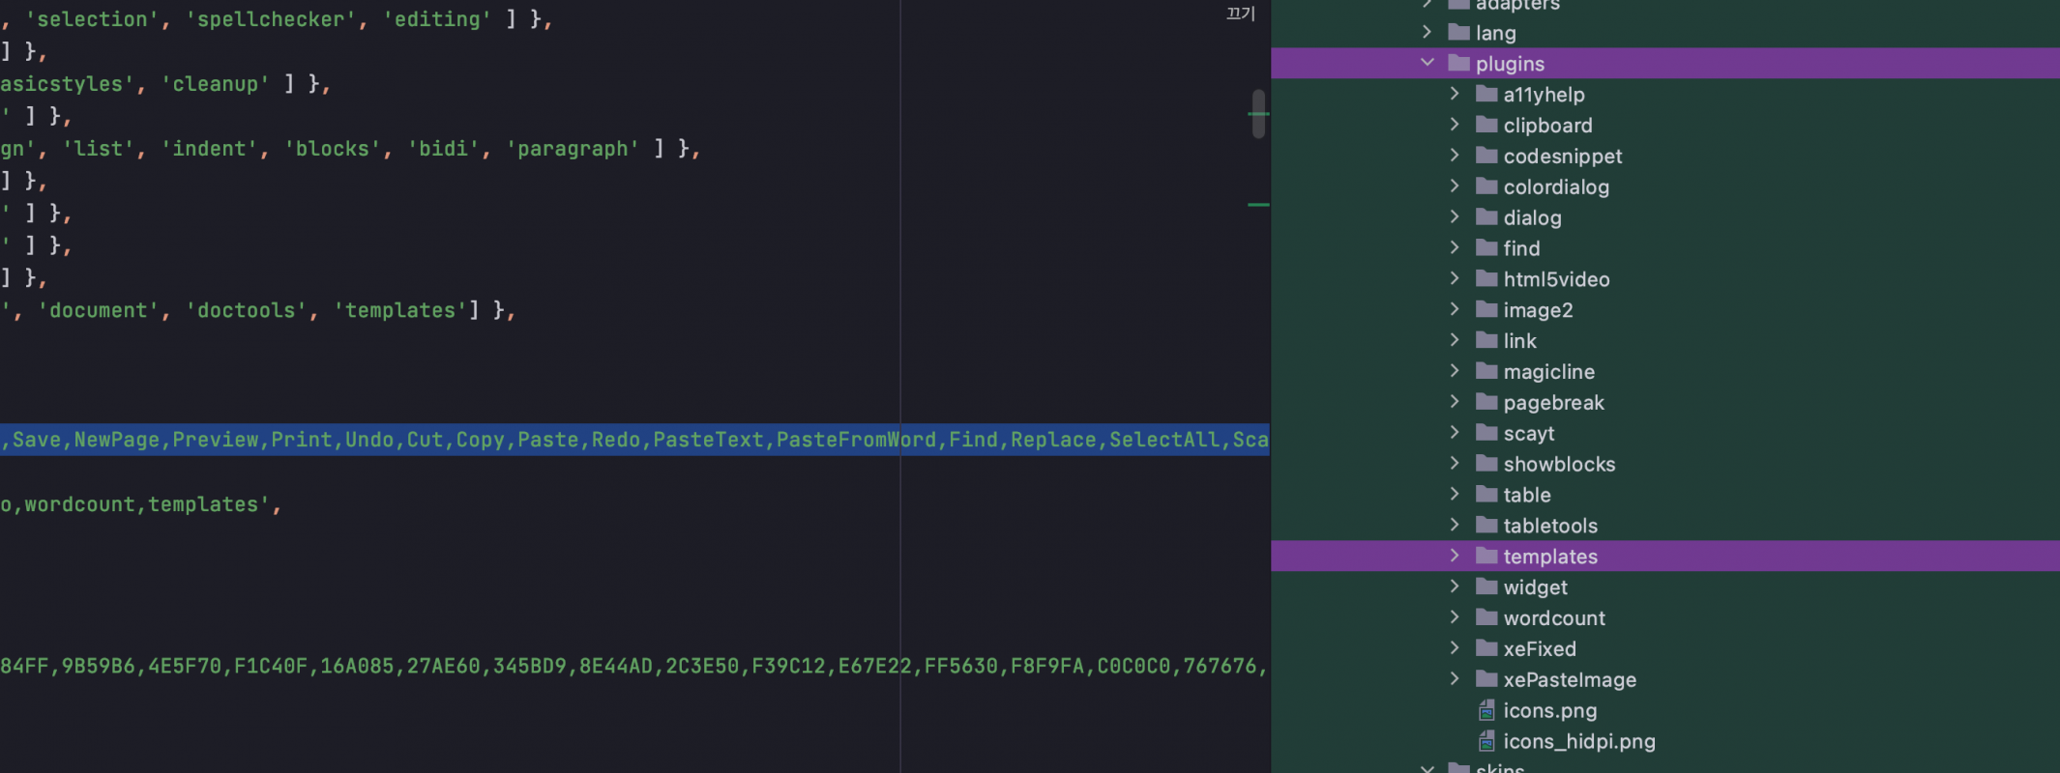Viewport: 2060px width, 773px height.
Task: Expand the templates folder arrow
Action: [1455, 556]
